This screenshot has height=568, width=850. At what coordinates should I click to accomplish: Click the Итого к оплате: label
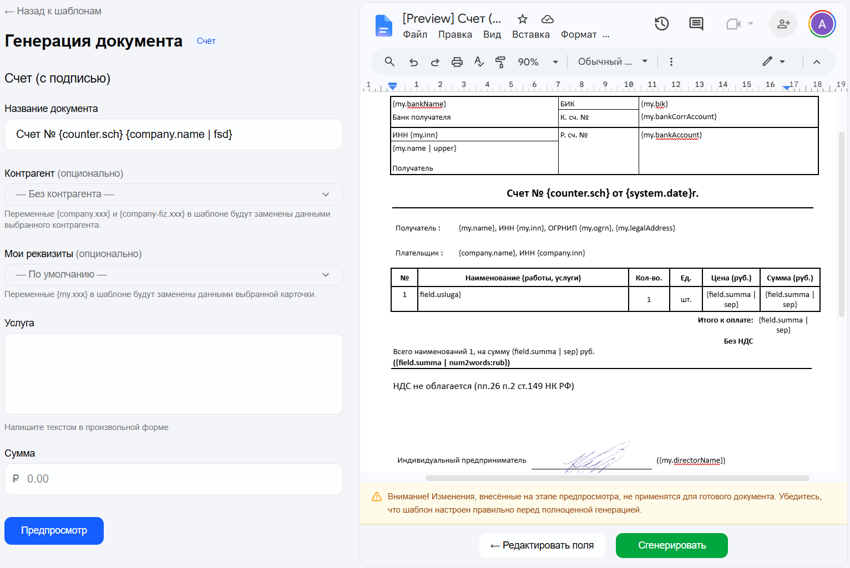tap(726, 320)
